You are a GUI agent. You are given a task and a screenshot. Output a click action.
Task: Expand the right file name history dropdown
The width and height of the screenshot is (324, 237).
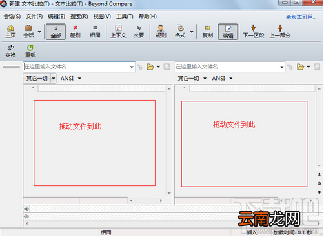point(282,67)
